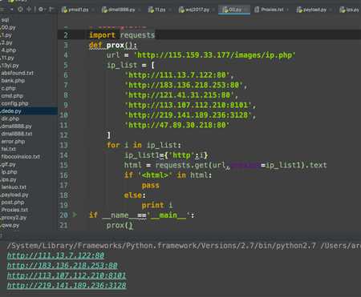Open console link http://183.136.218.253:80
Screen dimensions: 361x297
62,265
